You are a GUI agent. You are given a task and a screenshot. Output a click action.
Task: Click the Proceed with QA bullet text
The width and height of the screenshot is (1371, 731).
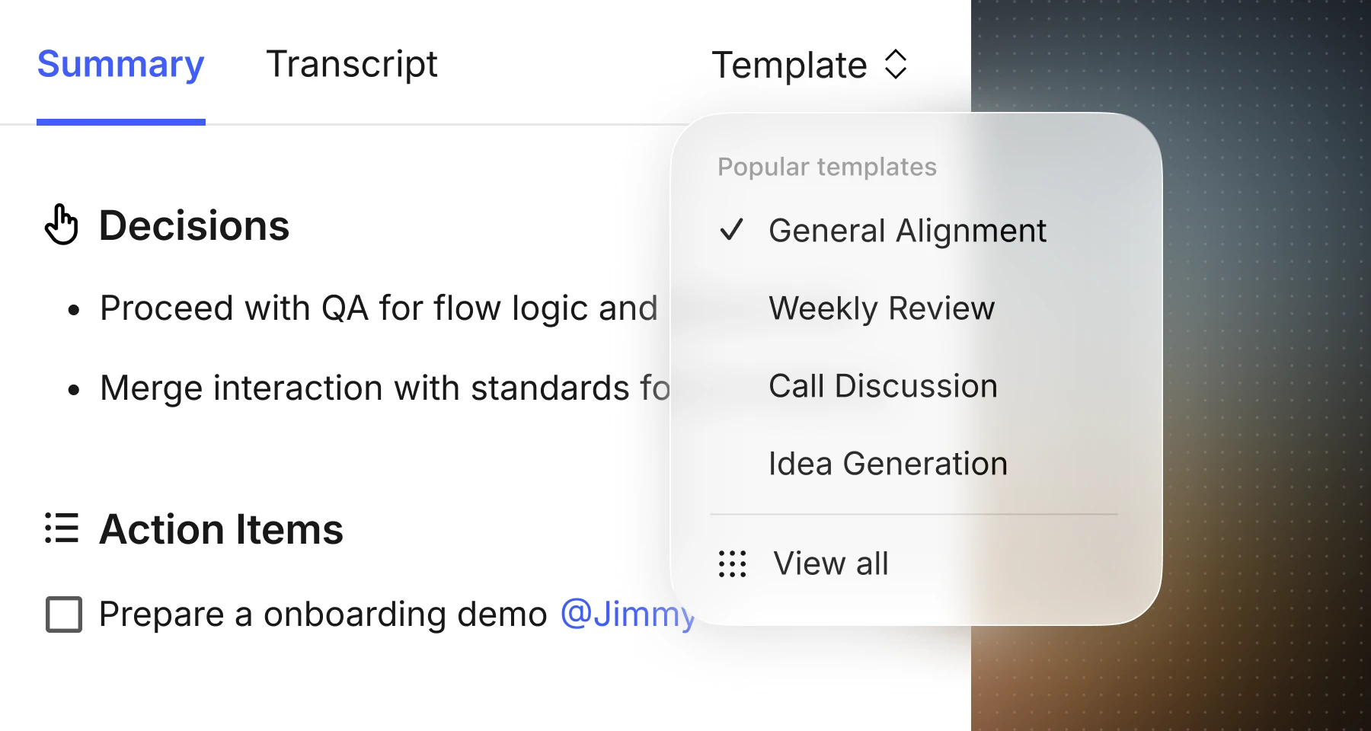379,308
